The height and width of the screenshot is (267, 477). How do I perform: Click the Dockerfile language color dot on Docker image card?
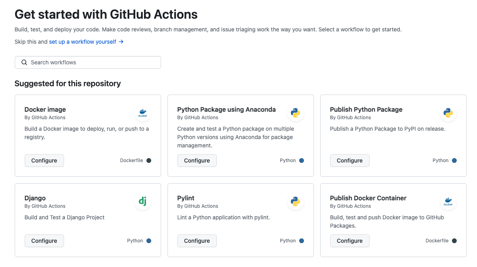coord(149,161)
